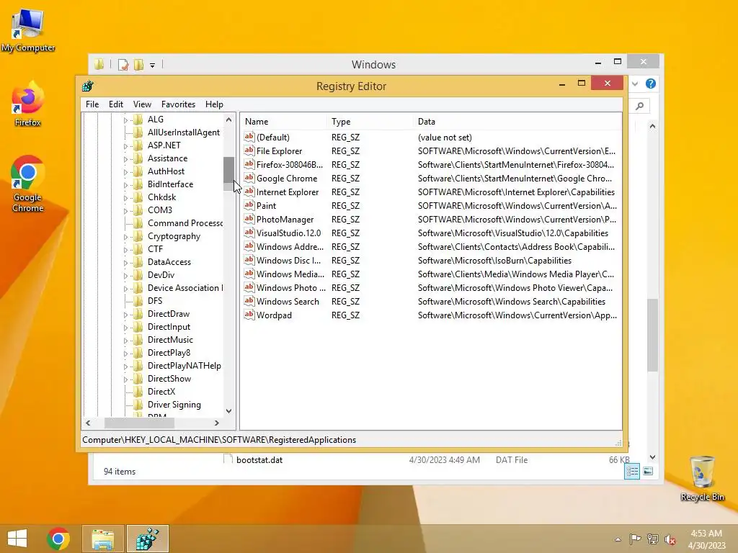Expand the DataAccess key arrow
The image size is (738, 553).
(x=125, y=263)
